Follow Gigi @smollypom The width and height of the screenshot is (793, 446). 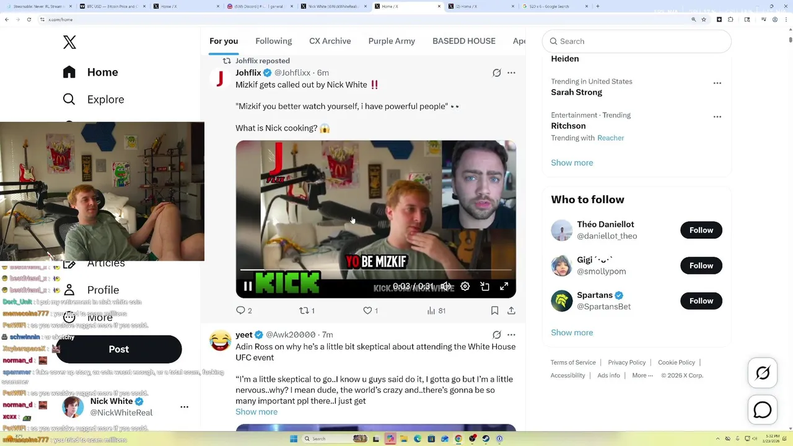[701, 266]
